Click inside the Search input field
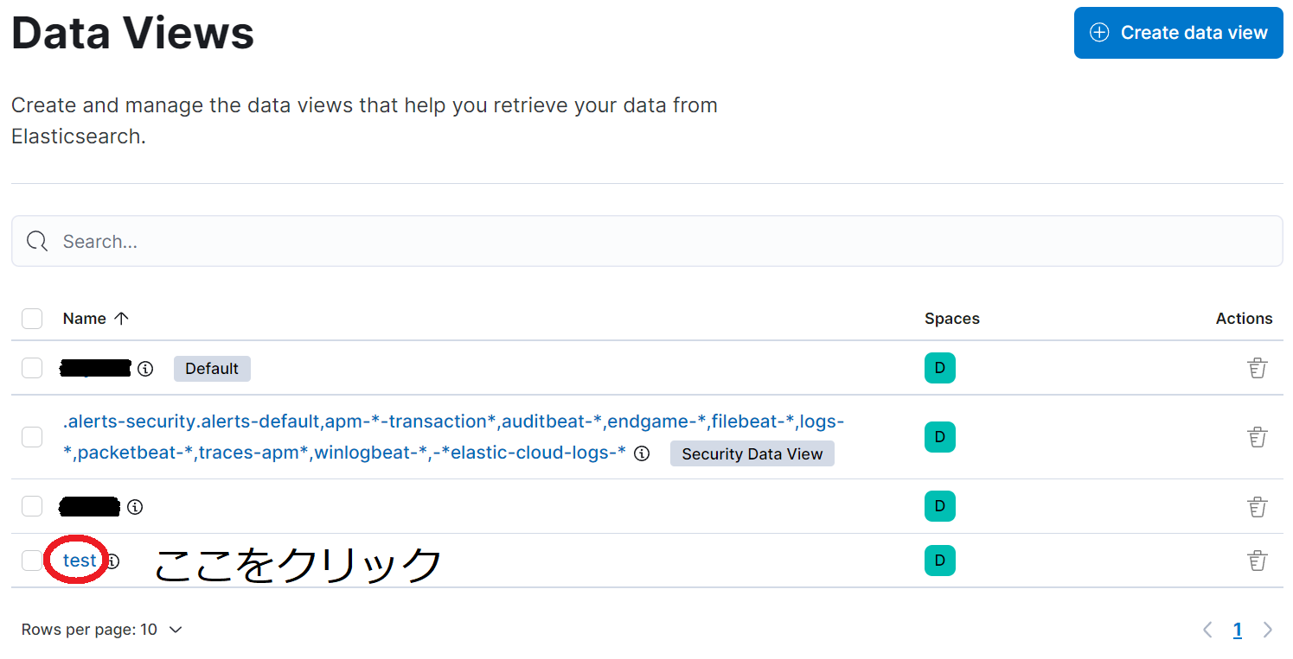This screenshot has width=1293, height=659. coord(259,241)
